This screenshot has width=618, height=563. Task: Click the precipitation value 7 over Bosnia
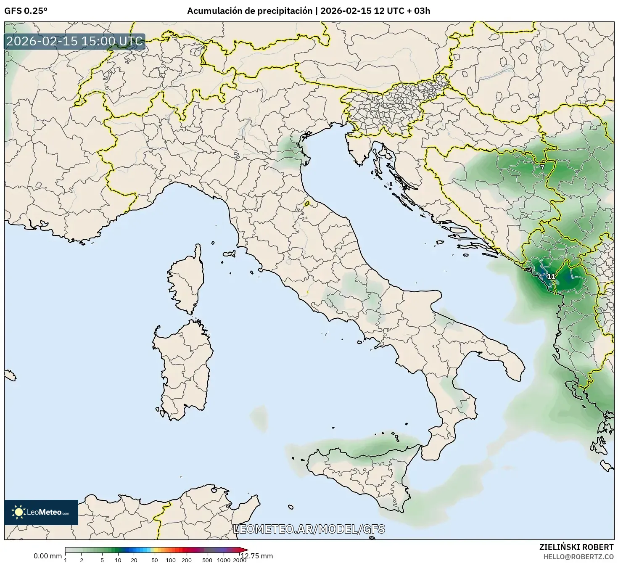point(542,167)
